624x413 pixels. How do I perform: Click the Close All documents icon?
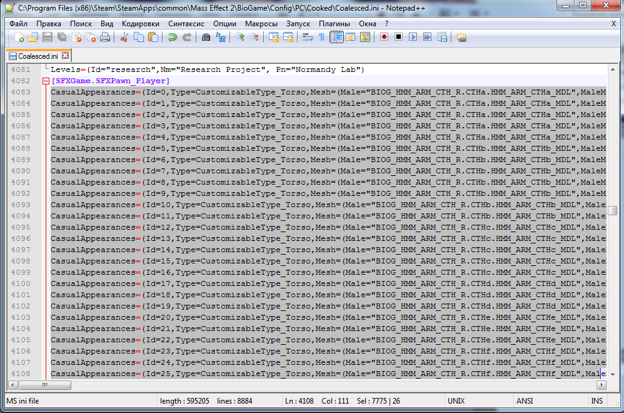tap(91, 38)
